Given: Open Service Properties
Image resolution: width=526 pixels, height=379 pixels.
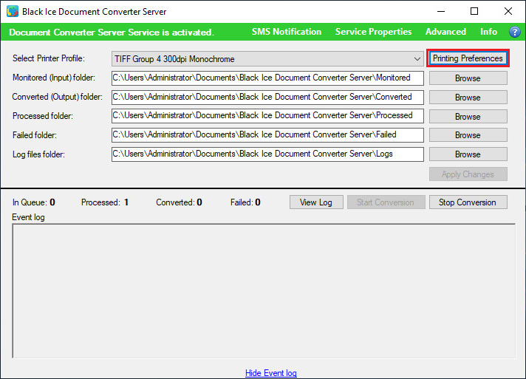Looking at the screenshot, I should coord(373,32).
